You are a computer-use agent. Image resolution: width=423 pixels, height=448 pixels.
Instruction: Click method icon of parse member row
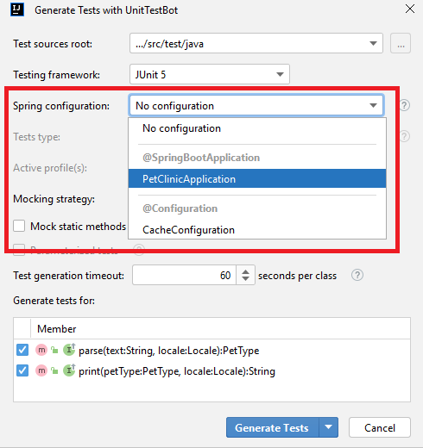[x=41, y=350]
